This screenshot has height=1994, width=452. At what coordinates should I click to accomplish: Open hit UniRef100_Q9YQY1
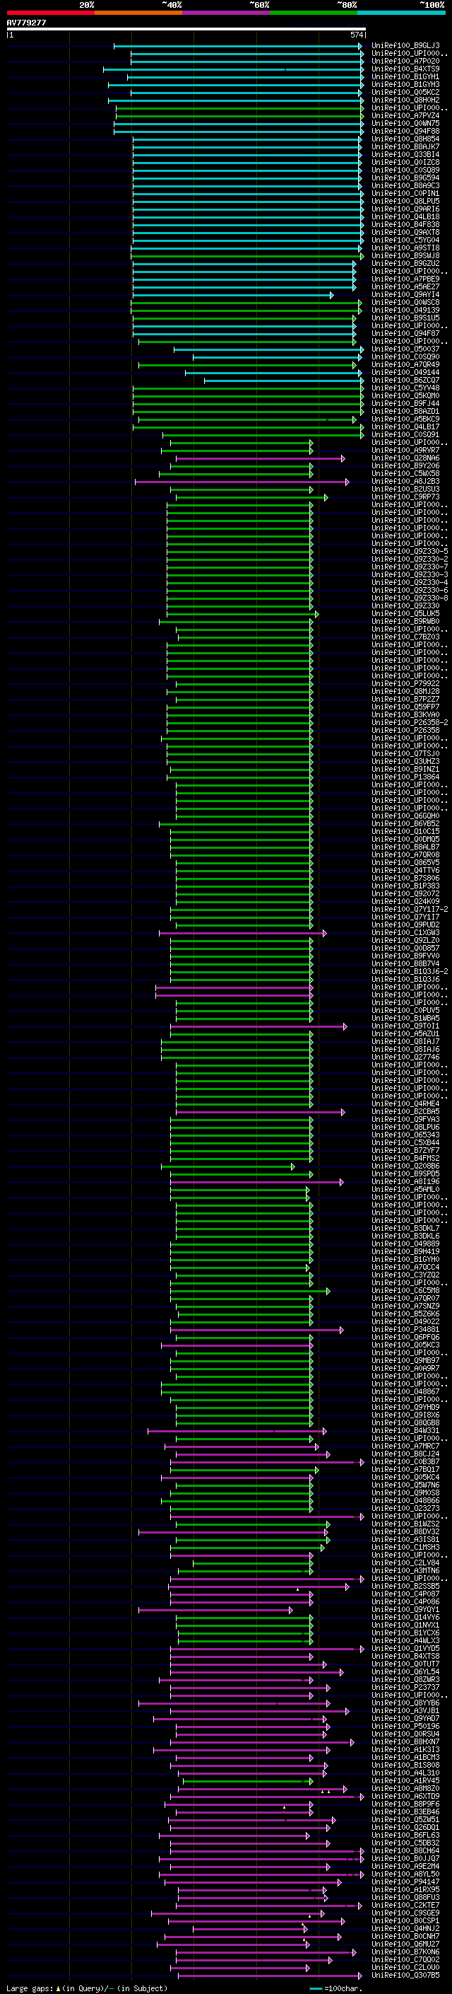click(x=405, y=1609)
